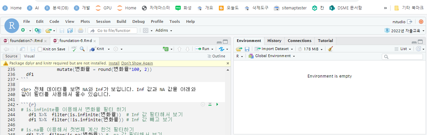Open the Tools menu

click(x=175, y=21)
